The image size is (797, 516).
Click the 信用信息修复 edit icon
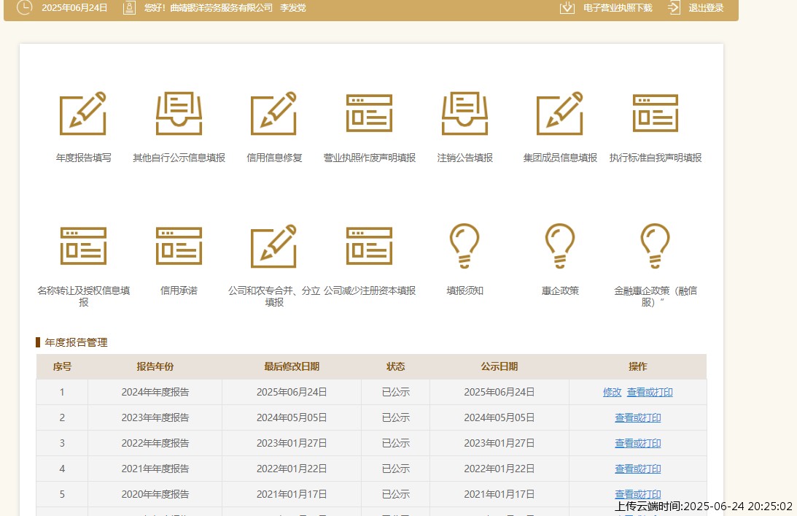[274, 113]
